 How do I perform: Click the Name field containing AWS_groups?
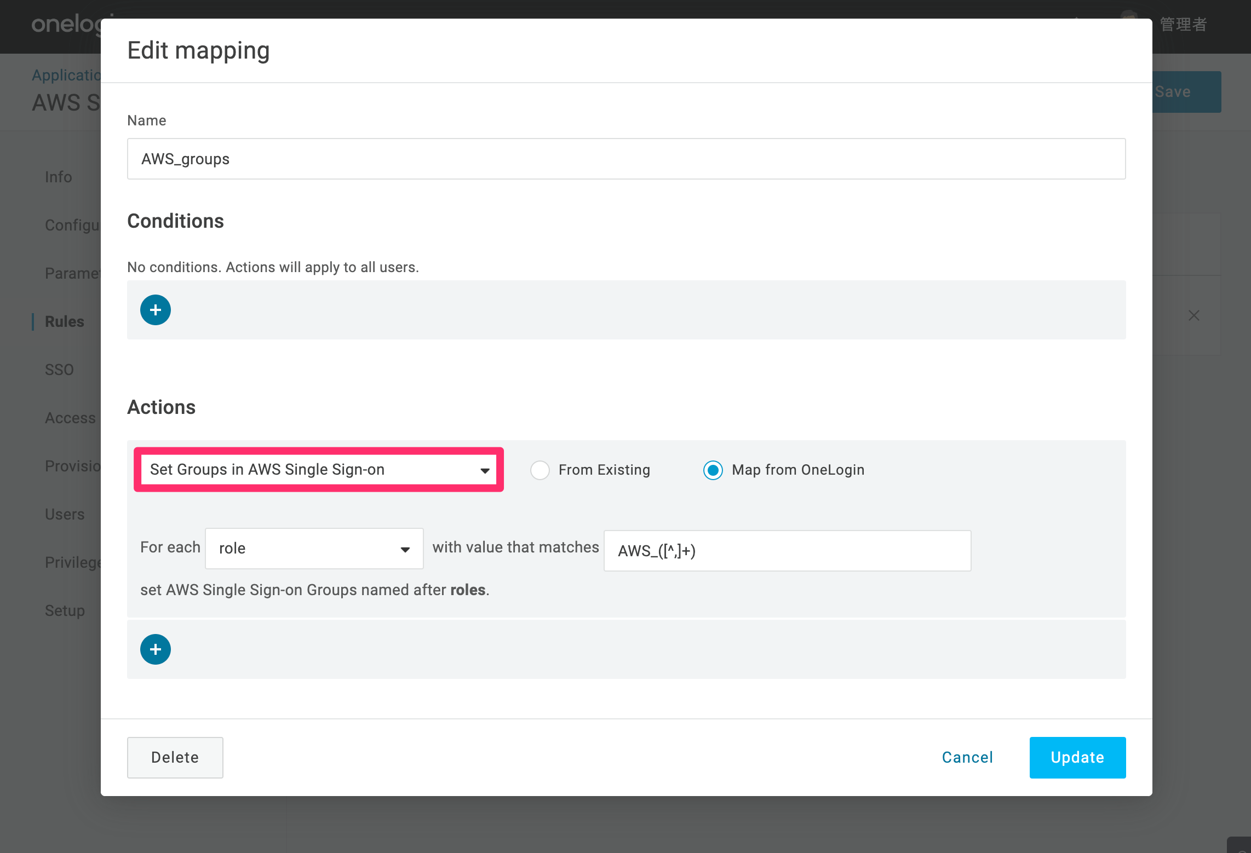point(627,159)
